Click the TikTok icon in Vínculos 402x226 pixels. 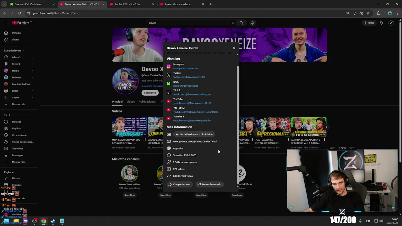[169, 93]
